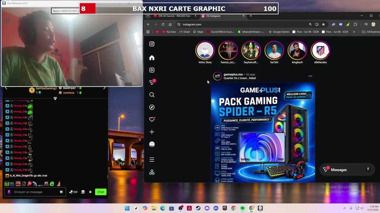Show hidden system tray icons
The image size is (380, 213).
point(344,208)
